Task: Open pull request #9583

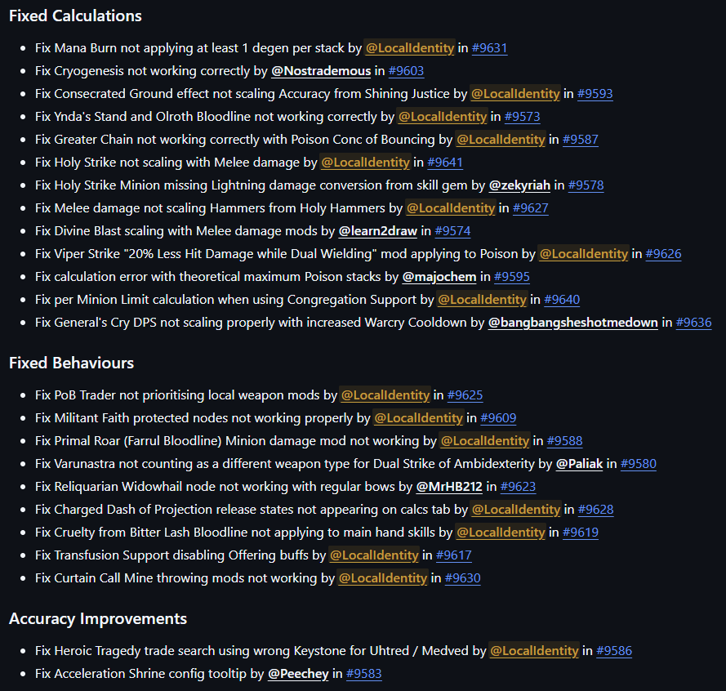Action: coord(363,673)
